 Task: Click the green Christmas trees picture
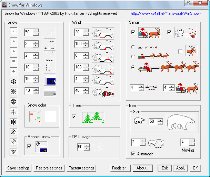[x=93, y=117]
